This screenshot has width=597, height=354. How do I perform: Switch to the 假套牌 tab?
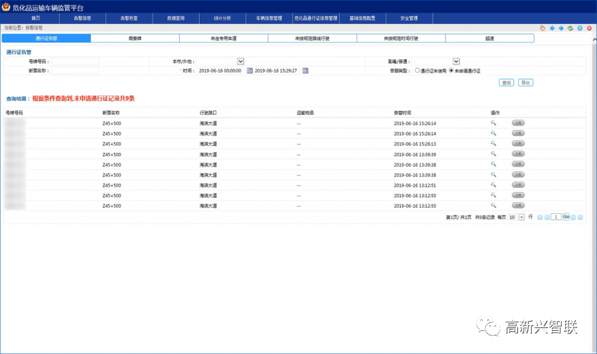pyautogui.click(x=135, y=39)
